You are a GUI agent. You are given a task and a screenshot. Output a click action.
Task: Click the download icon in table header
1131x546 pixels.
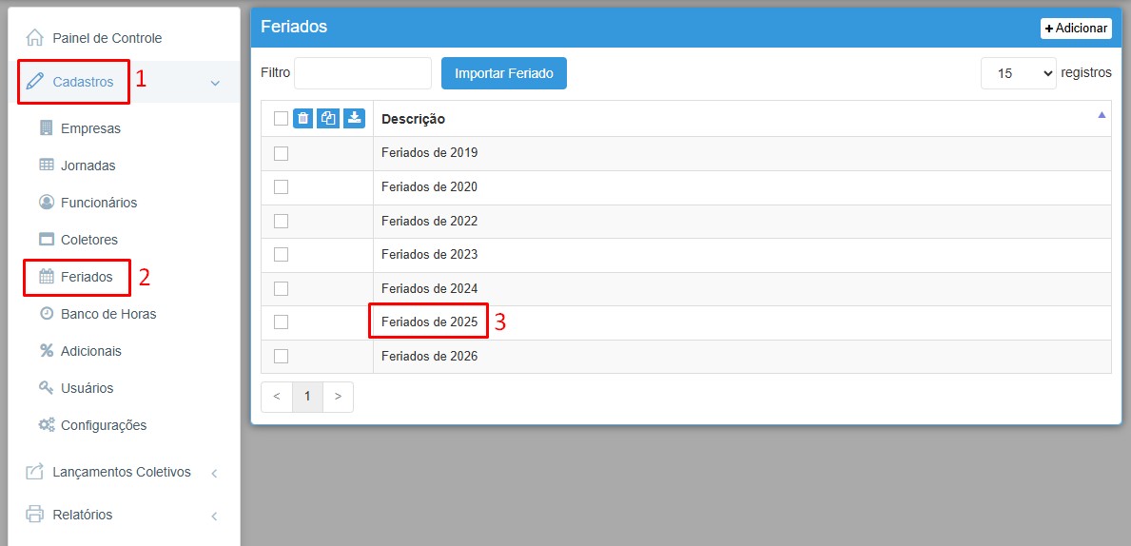[354, 119]
